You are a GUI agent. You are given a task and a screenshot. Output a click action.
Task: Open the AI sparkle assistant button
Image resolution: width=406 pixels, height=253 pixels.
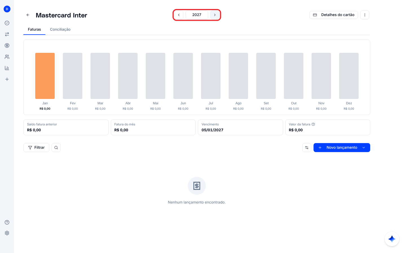[392, 239]
